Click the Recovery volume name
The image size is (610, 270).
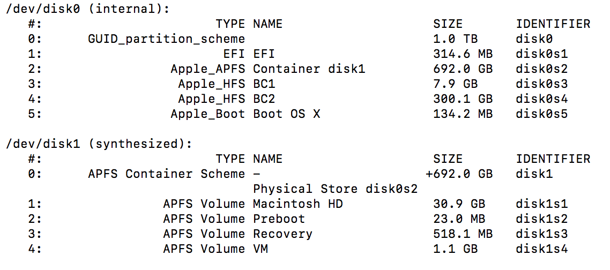tap(283, 234)
